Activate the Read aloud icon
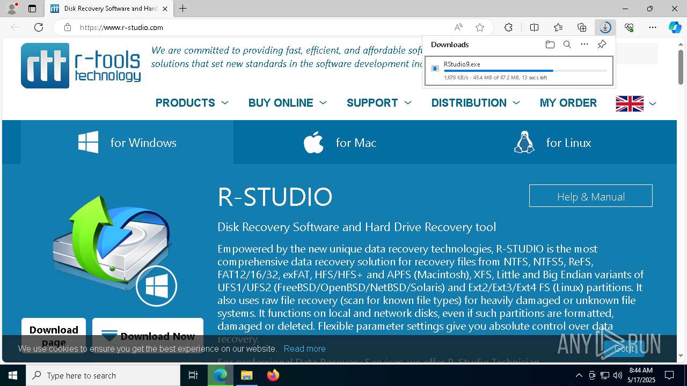 (x=458, y=27)
